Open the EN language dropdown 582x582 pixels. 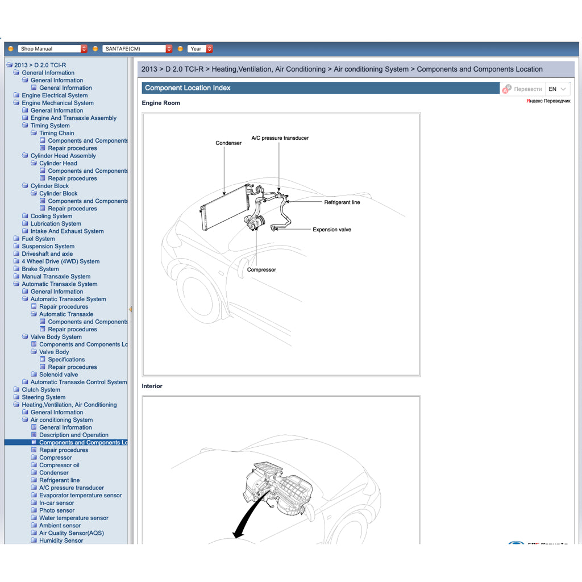tap(555, 89)
